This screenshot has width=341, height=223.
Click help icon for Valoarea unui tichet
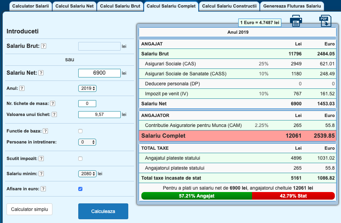(x=54, y=115)
